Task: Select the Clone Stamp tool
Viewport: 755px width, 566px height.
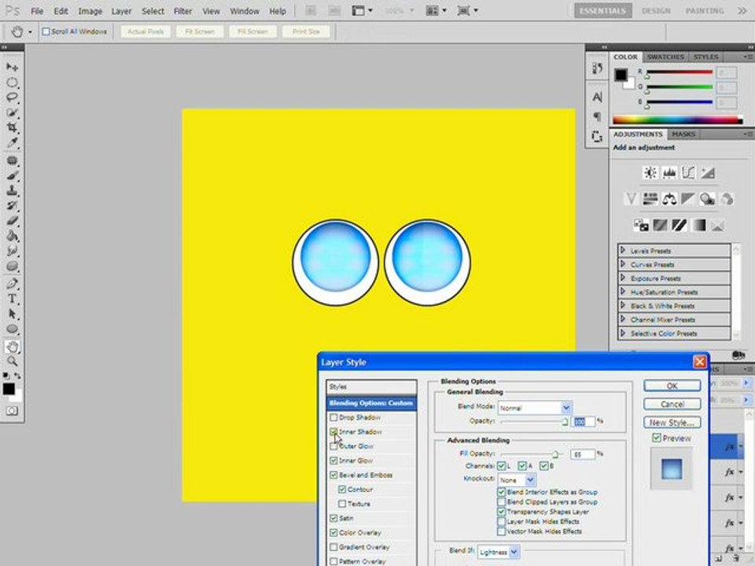Action: click(x=12, y=190)
